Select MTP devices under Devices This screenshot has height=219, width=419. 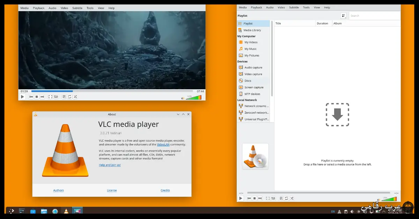[x=252, y=94]
